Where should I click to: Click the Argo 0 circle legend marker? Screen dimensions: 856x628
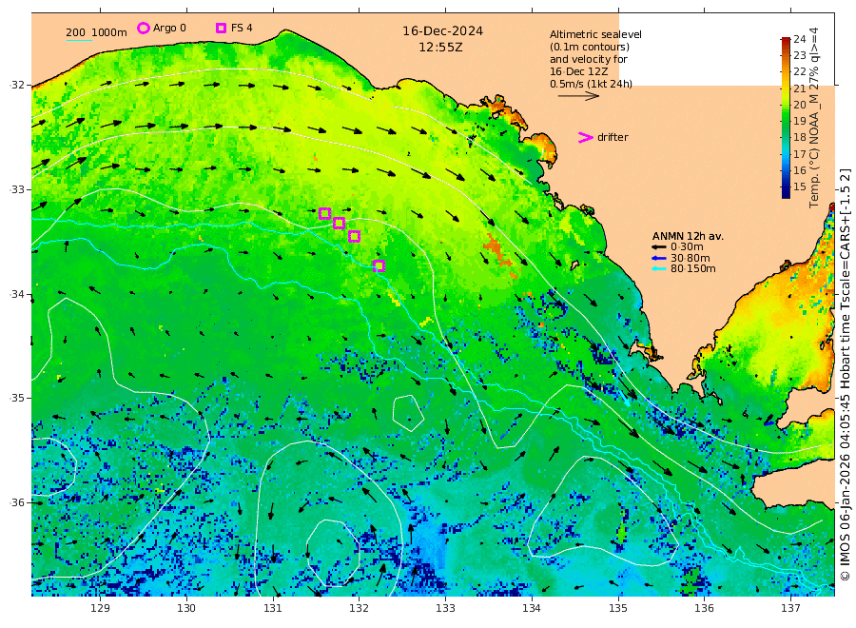[x=143, y=29]
